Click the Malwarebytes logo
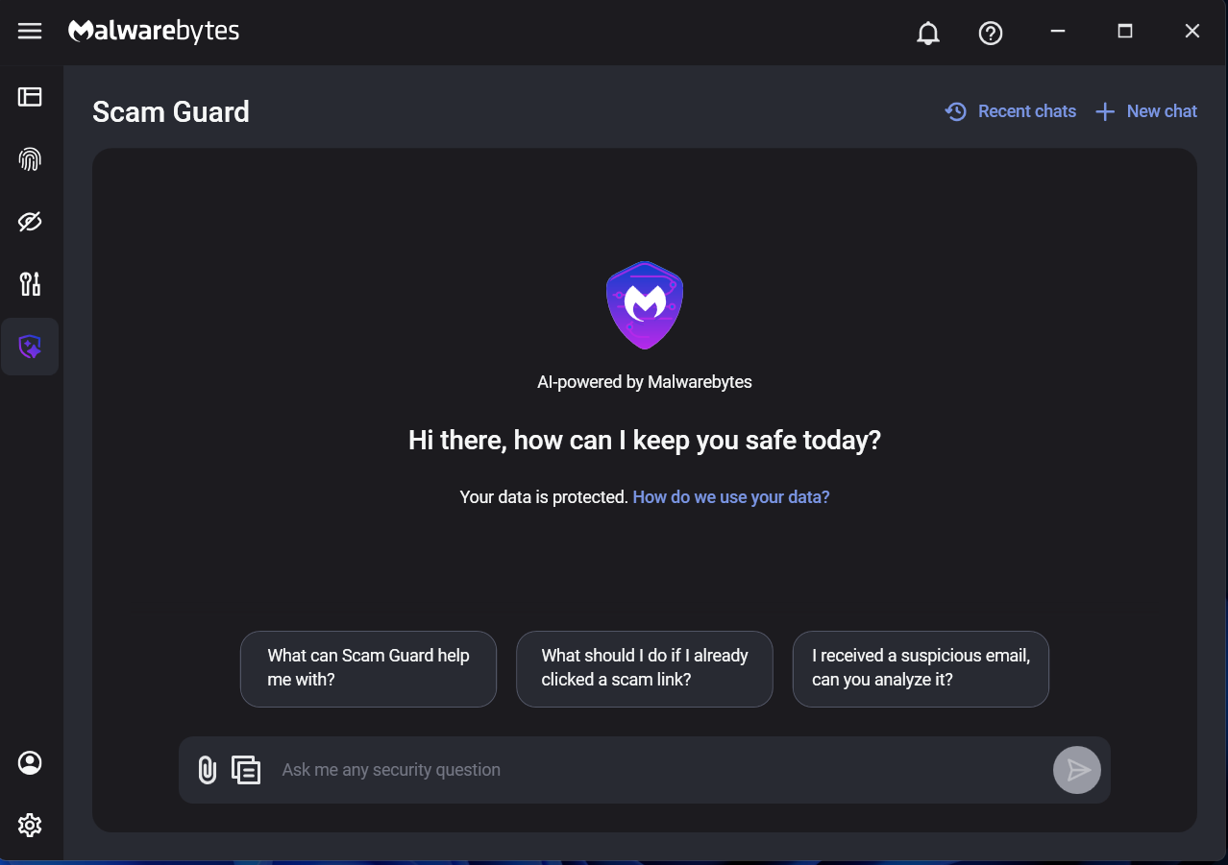This screenshot has height=865, width=1228. [154, 32]
